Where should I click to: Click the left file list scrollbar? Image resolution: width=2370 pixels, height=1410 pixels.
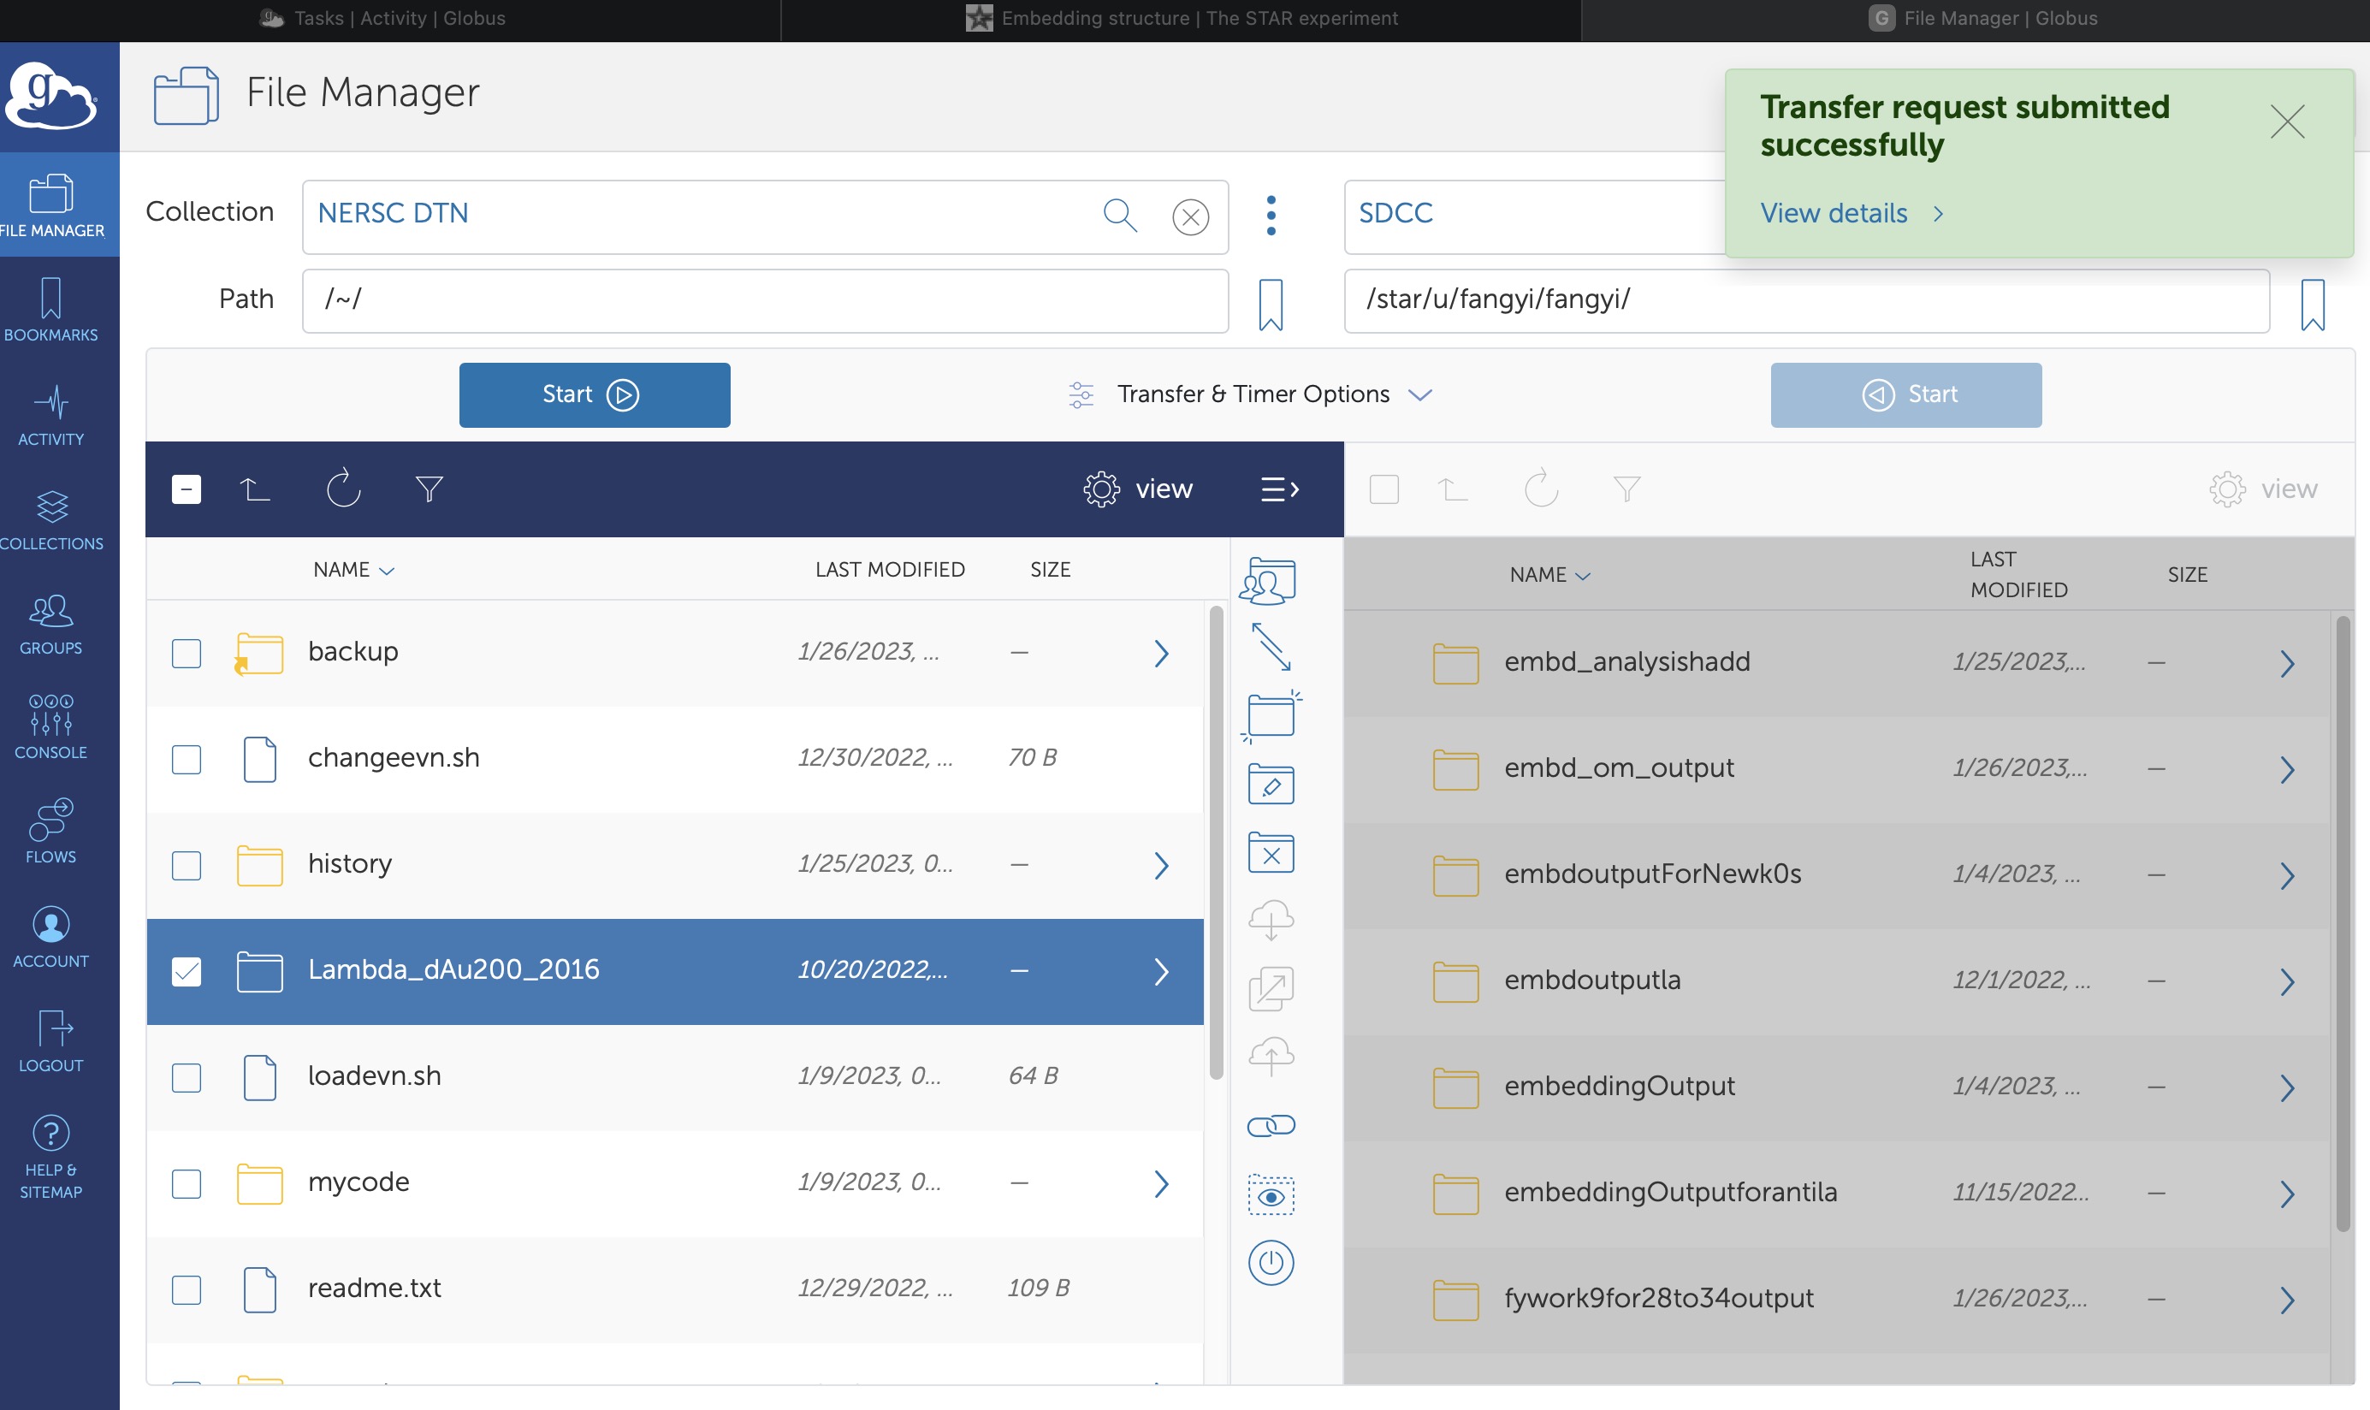(1216, 843)
